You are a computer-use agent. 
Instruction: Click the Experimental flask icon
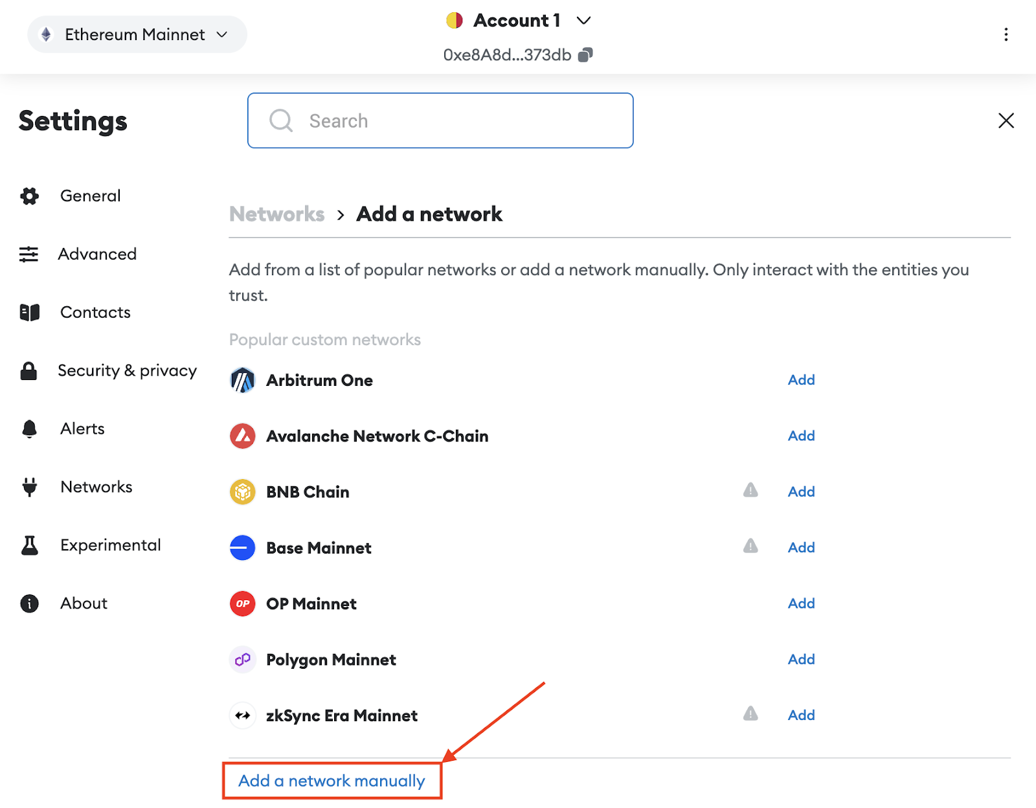coord(29,545)
